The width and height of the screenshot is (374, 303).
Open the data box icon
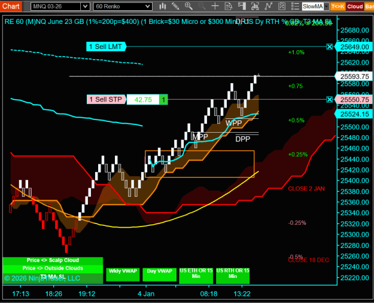pyautogui.click(x=229, y=6)
